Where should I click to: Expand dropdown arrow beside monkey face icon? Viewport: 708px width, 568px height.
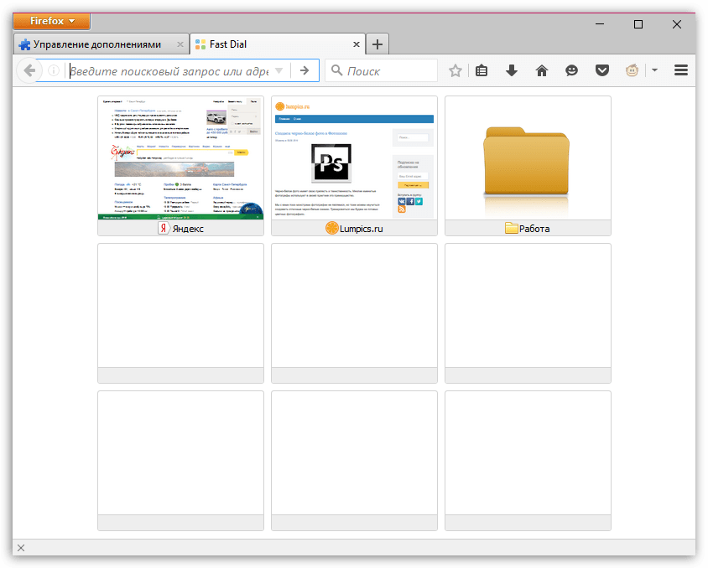tap(654, 71)
